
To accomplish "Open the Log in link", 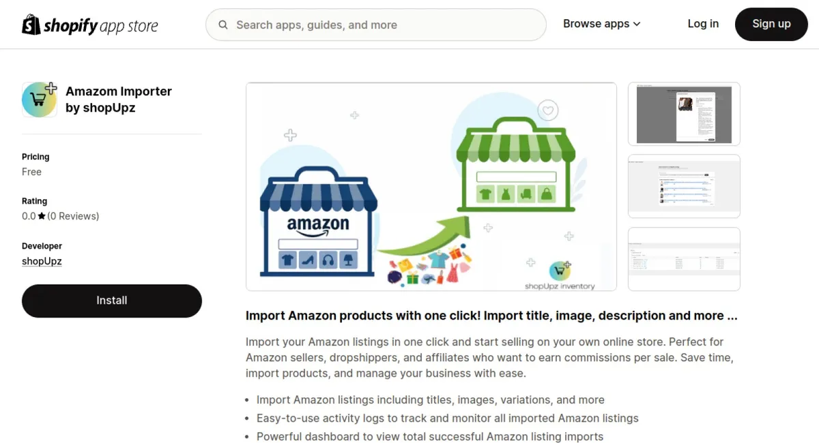I will point(703,24).
